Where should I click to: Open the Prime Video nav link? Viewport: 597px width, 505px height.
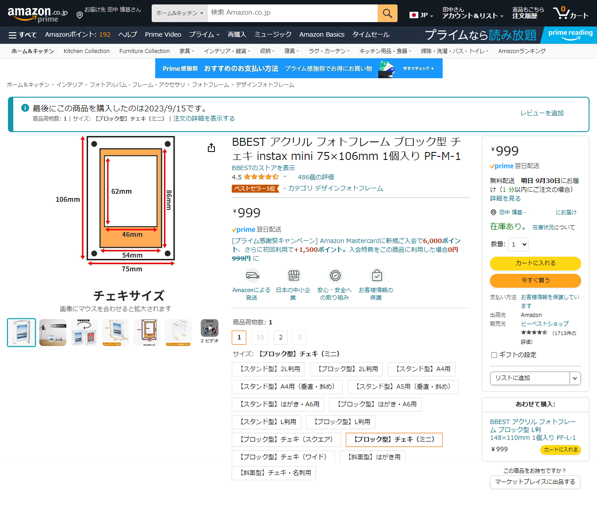tap(163, 34)
